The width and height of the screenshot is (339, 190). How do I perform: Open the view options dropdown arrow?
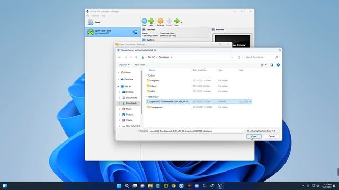tap(266, 65)
